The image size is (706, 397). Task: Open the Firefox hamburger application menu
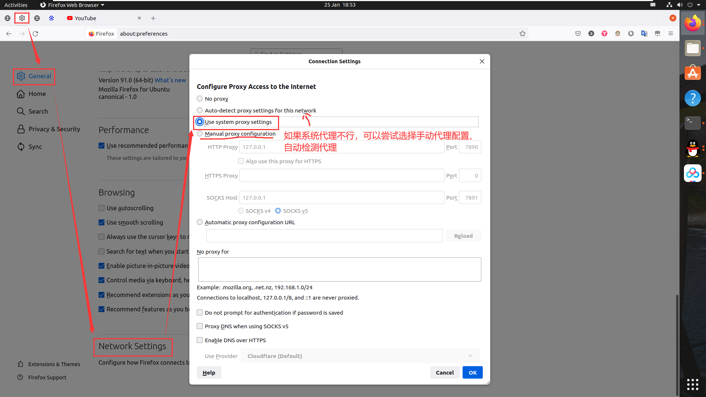pyautogui.click(x=670, y=33)
